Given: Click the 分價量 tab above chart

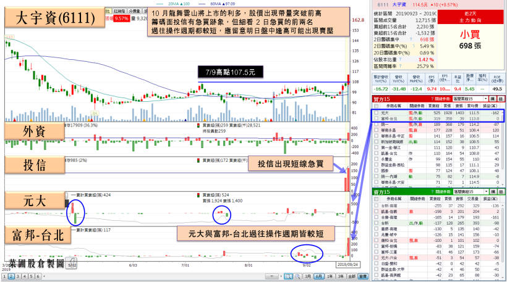Looking at the screenshot, I should [135, 11].
